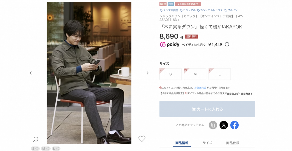
Task: Select size S
Action: click(x=170, y=74)
